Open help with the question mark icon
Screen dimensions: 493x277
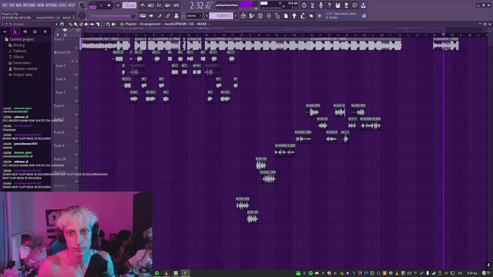(x=329, y=5)
